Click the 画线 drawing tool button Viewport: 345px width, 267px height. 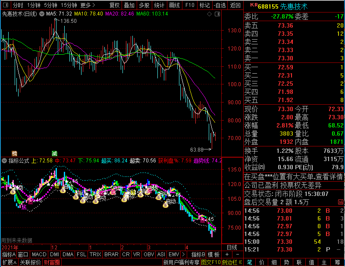174,5
